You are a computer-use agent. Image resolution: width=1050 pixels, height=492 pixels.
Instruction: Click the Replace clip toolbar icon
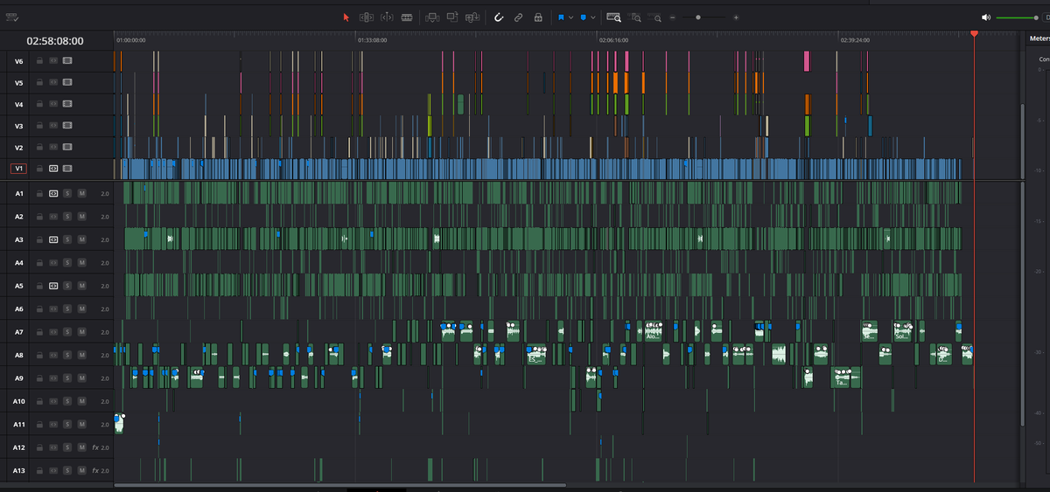tap(472, 17)
